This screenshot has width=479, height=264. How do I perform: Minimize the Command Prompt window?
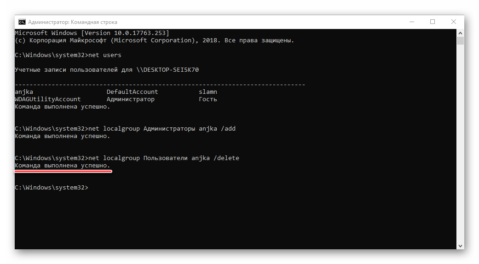(412, 22)
